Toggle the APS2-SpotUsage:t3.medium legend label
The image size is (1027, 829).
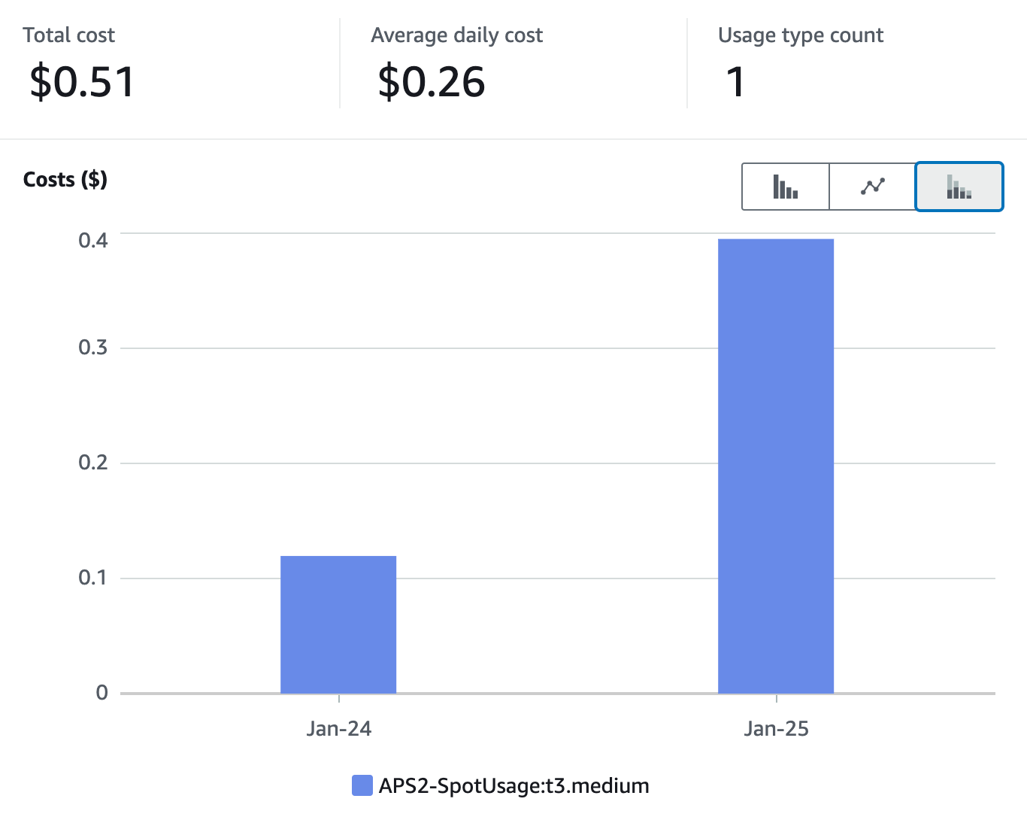pos(513,785)
